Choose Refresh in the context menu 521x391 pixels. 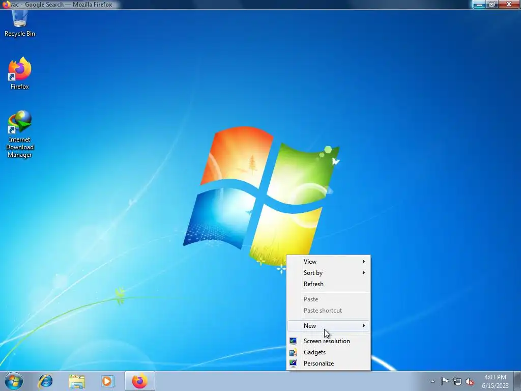tap(328, 284)
